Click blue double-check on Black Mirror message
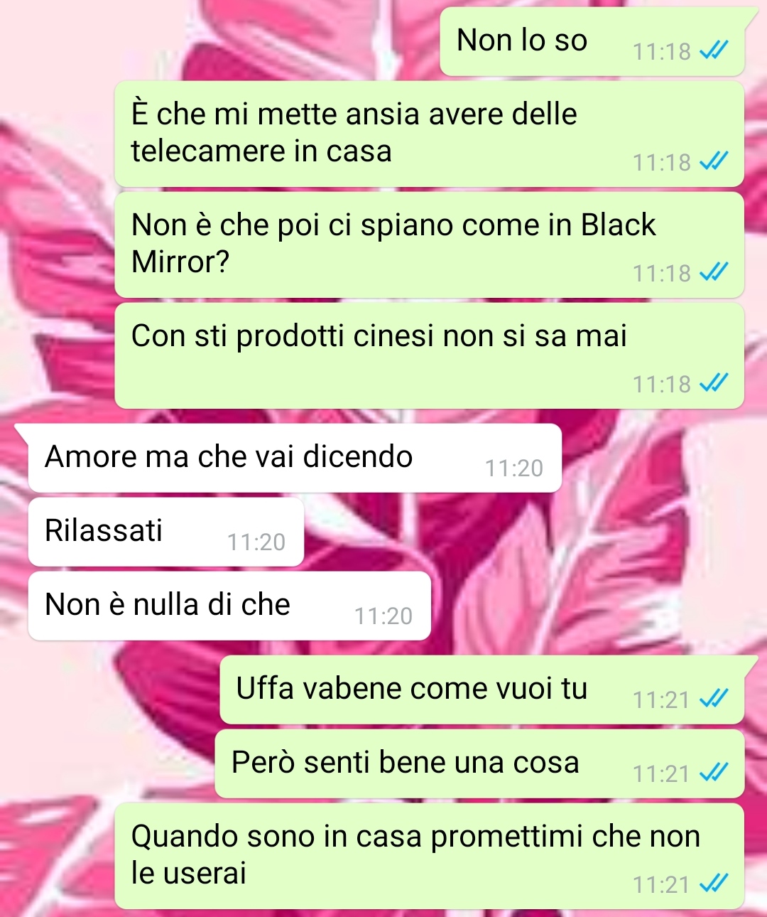This screenshot has width=767, height=917. (x=714, y=273)
